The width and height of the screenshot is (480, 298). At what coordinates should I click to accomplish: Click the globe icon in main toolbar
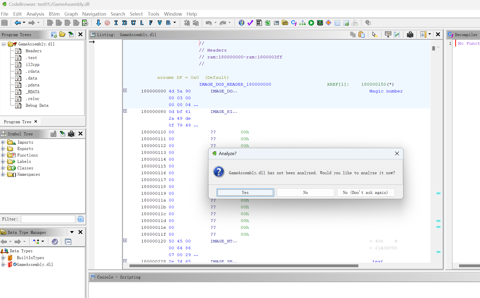coord(241,23)
